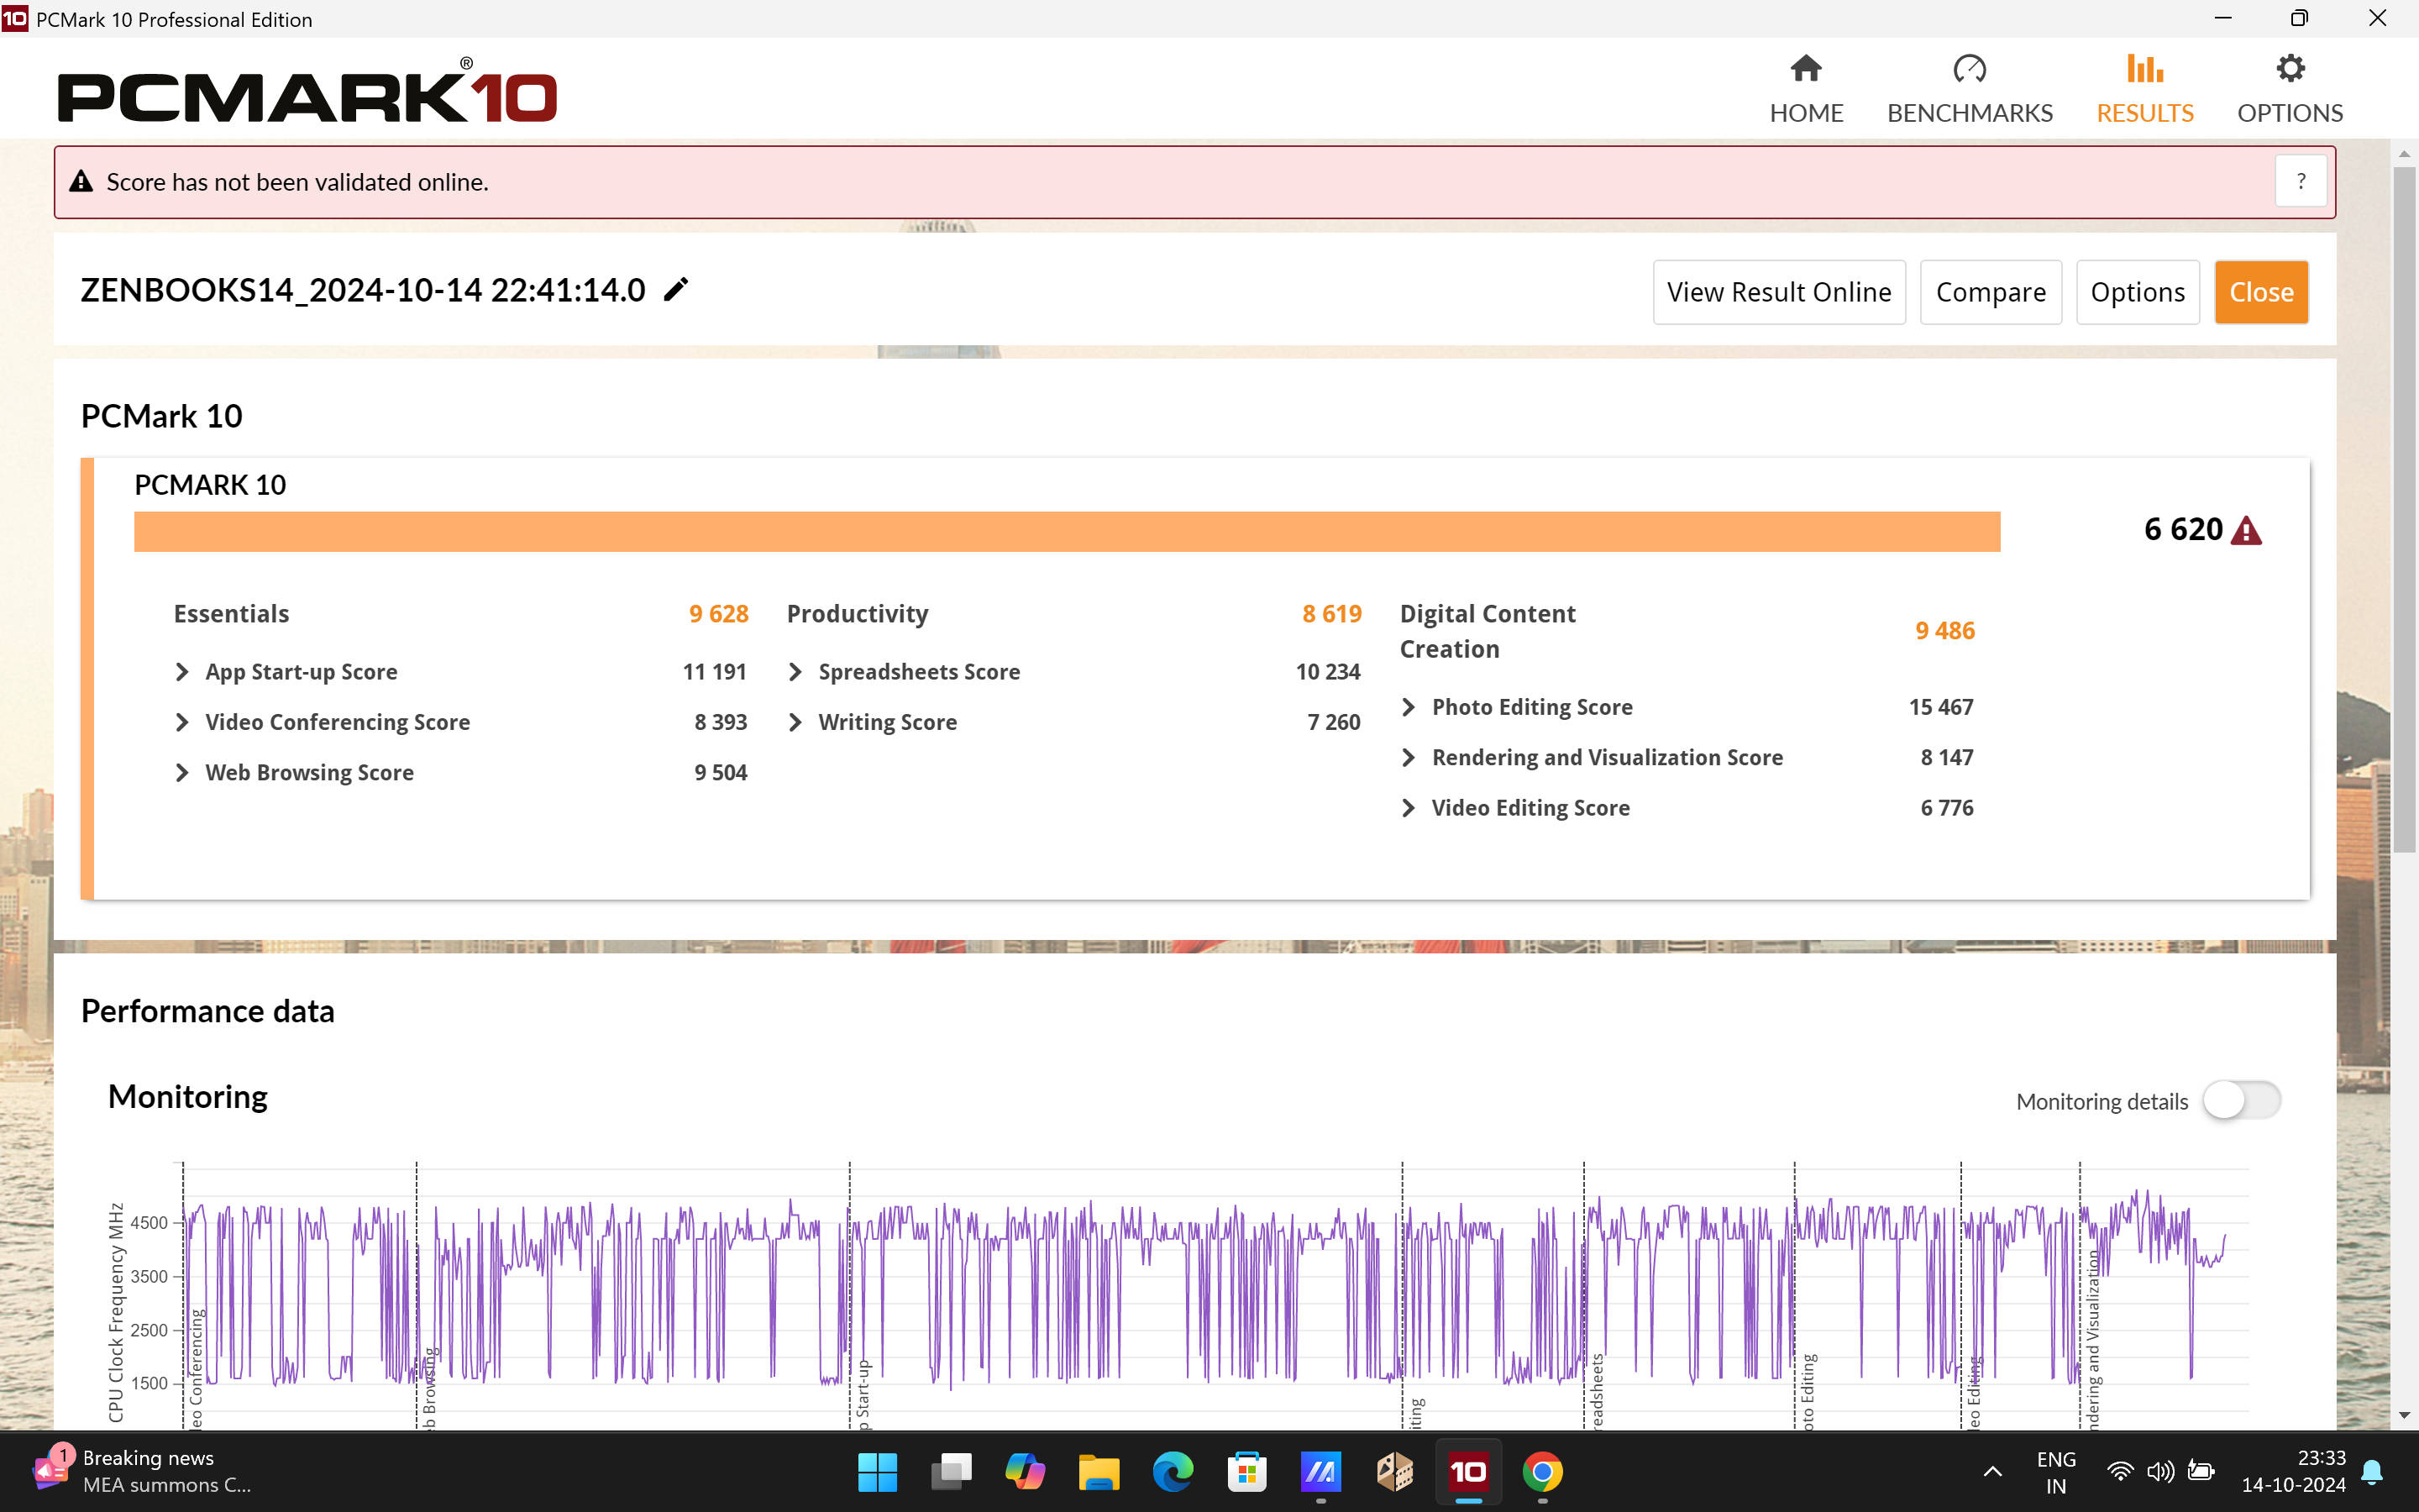2419x1512 pixels.
Task: Click the warning icon in validation banner
Action: (81, 182)
